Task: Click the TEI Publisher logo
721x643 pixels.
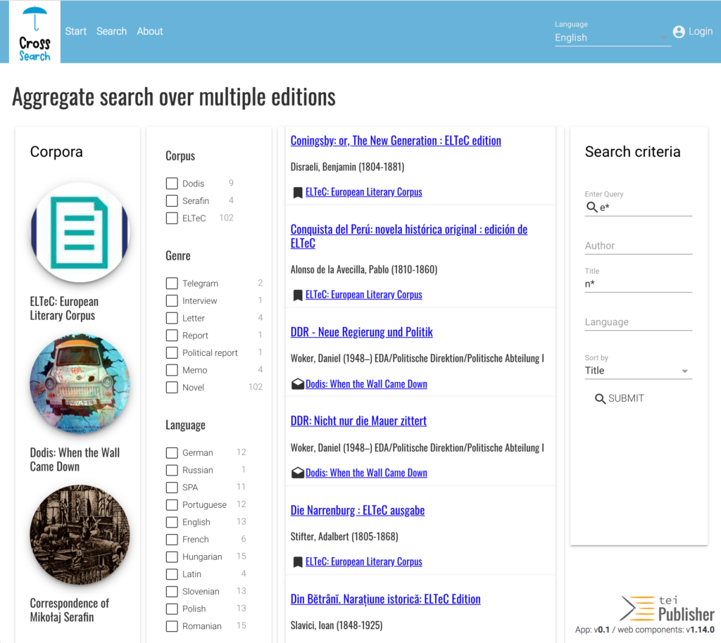Action: (x=667, y=607)
